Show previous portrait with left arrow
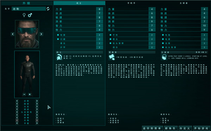 click(13, 34)
